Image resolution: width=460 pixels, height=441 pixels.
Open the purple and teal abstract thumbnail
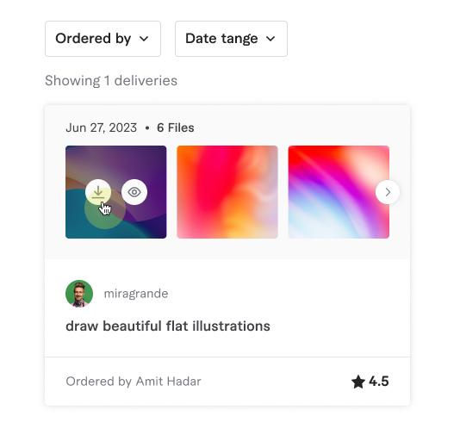116,192
